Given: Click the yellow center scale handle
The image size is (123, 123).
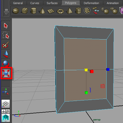Looking at the screenshot, I should click(86, 70).
